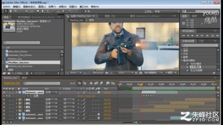Select the Clone Stamp tool
The width and height of the screenshot is (223, 125).
59,11
